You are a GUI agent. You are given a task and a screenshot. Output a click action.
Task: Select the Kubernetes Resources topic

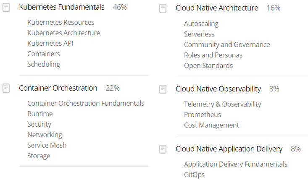[x=61, y=22]
